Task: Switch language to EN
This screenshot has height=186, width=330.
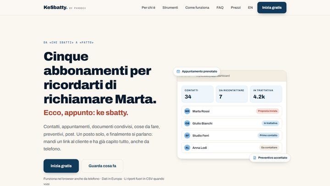Action: click(250, 8)
